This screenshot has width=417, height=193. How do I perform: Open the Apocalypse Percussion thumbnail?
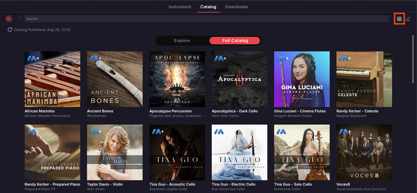[177, 79]
